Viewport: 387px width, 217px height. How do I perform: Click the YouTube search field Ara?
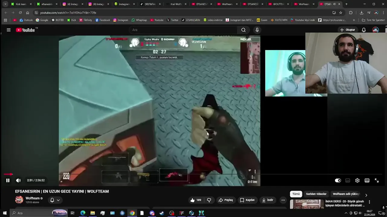pos(183,30)
